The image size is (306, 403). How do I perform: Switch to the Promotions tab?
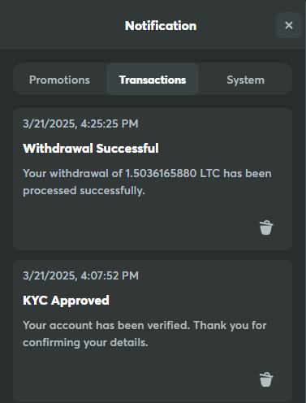[x=59, y=80]
